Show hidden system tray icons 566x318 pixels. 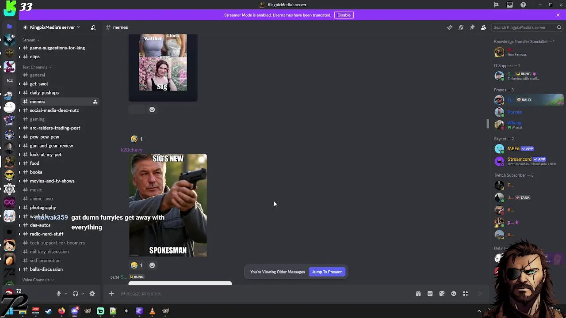[x=479, y=311]
